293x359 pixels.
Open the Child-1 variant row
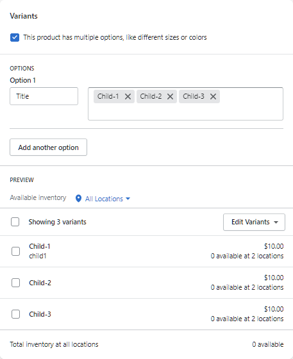(146, 251)
